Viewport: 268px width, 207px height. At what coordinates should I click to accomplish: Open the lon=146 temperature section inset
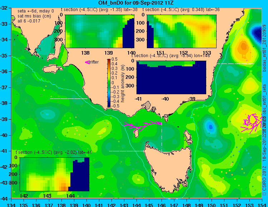coord(171,77)
